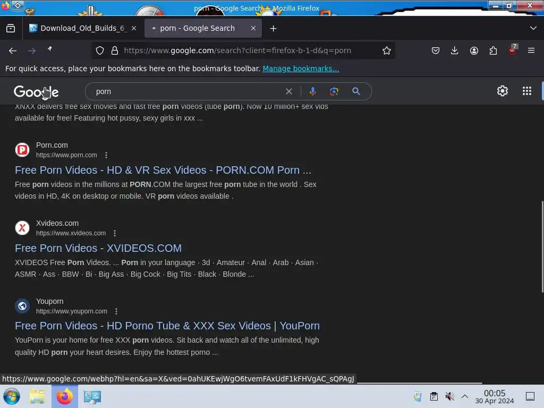Open more options for Youporn result
Viewport: 544px width, 408px height.
[x=116, y=311]
